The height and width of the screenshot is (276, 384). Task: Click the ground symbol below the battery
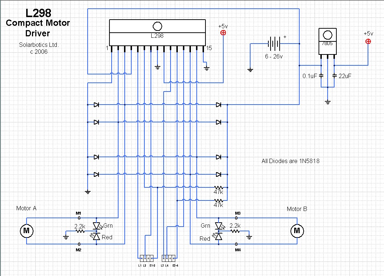(x=250, y=70)
